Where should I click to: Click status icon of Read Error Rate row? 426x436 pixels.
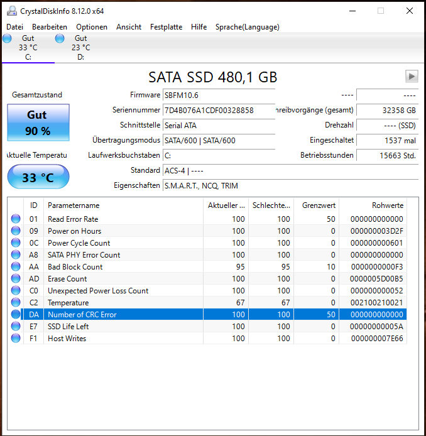[x=16, y=219]
